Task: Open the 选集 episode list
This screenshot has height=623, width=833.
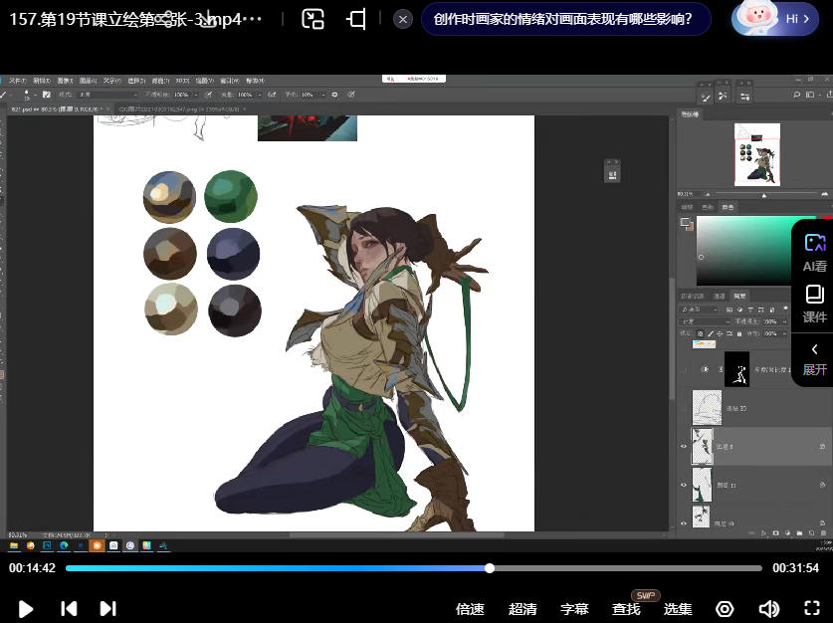Action: coord(678,609)
